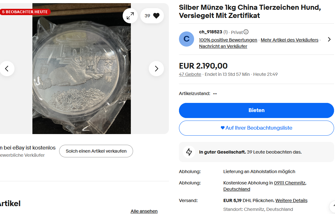Show the next product image
This screenshot has width=335, height=214.
(156, 68)
